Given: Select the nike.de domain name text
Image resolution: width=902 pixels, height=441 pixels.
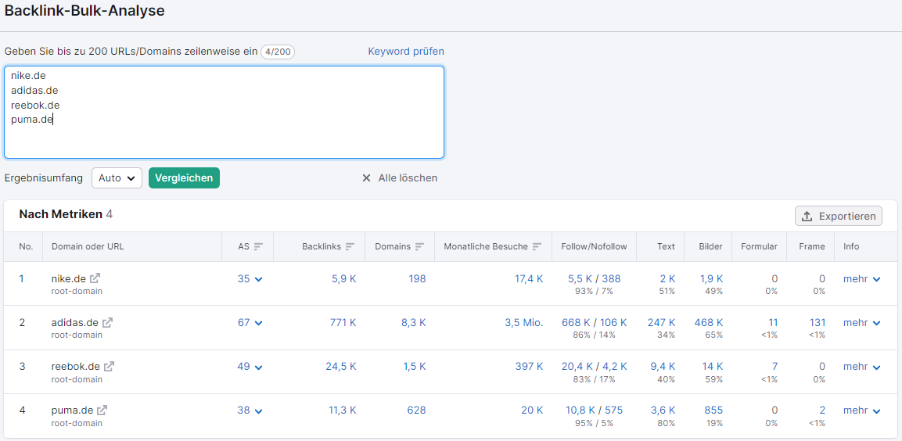Looking at the screenshot, I should [69, 279].
